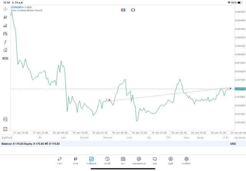Change chart type via candlestick icon
This screenshot has height=171, width=246.
(x=5, y=17)
